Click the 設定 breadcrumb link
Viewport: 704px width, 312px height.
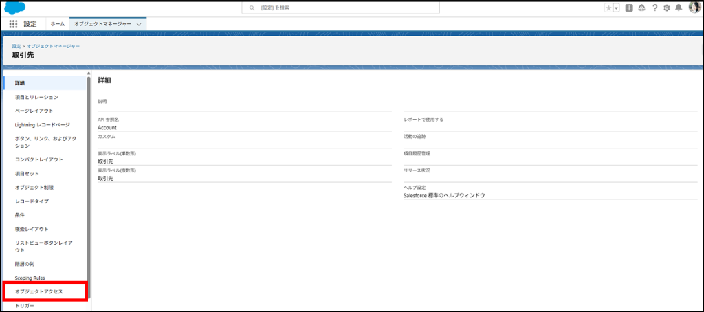tap(16, 46)
